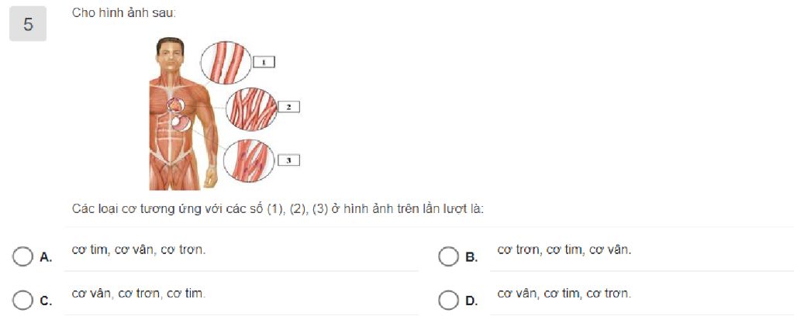Click answer text "cơ vân, cơ tim, cơ trơn"
The height and width of the screenshot is (330, 794).
564,294
